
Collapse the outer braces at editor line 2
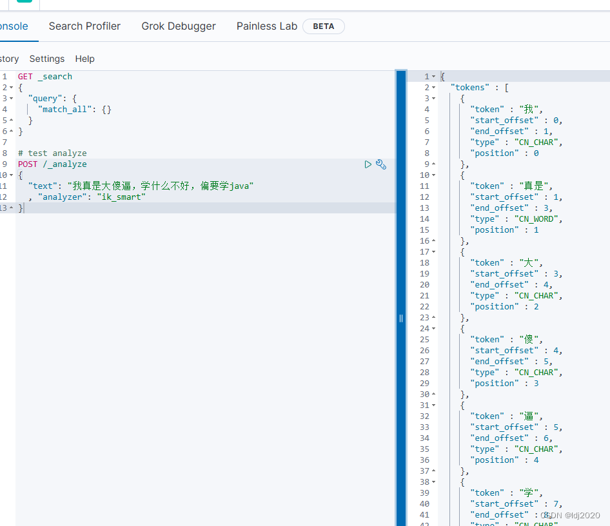(12, 87)
